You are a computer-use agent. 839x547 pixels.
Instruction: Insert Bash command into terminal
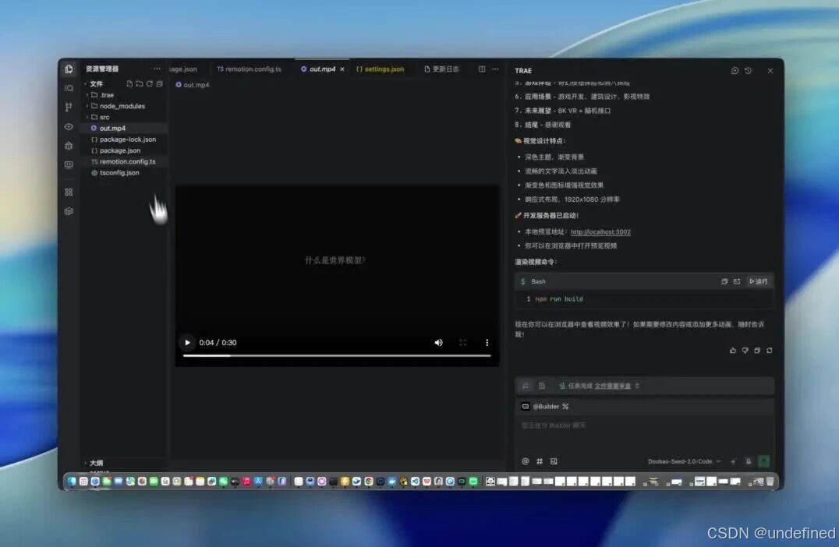(x=737, y=281)
